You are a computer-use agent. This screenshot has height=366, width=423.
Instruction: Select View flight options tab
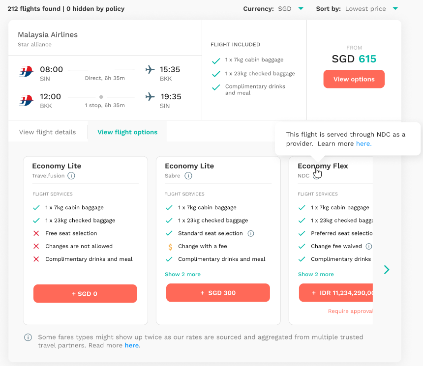pyautogui.click(x=127, y=132)
